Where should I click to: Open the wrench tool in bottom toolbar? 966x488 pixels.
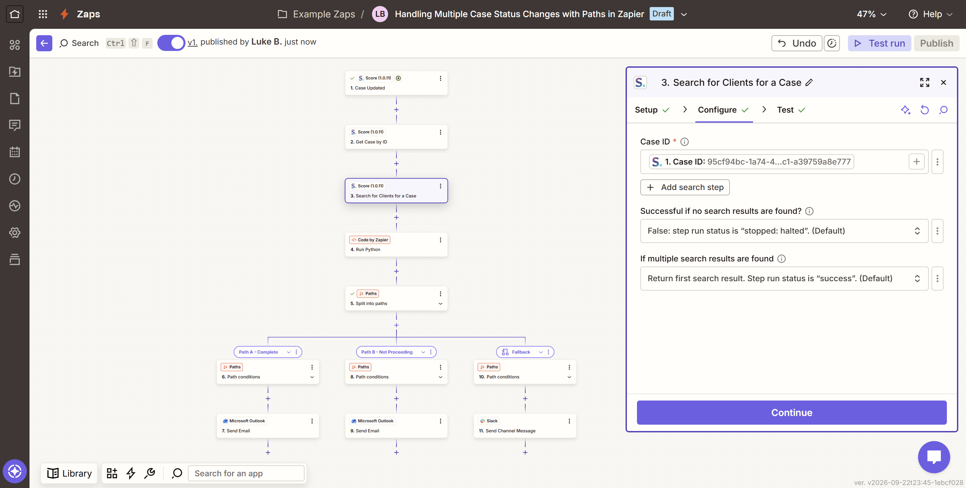(x=150, y=473)
